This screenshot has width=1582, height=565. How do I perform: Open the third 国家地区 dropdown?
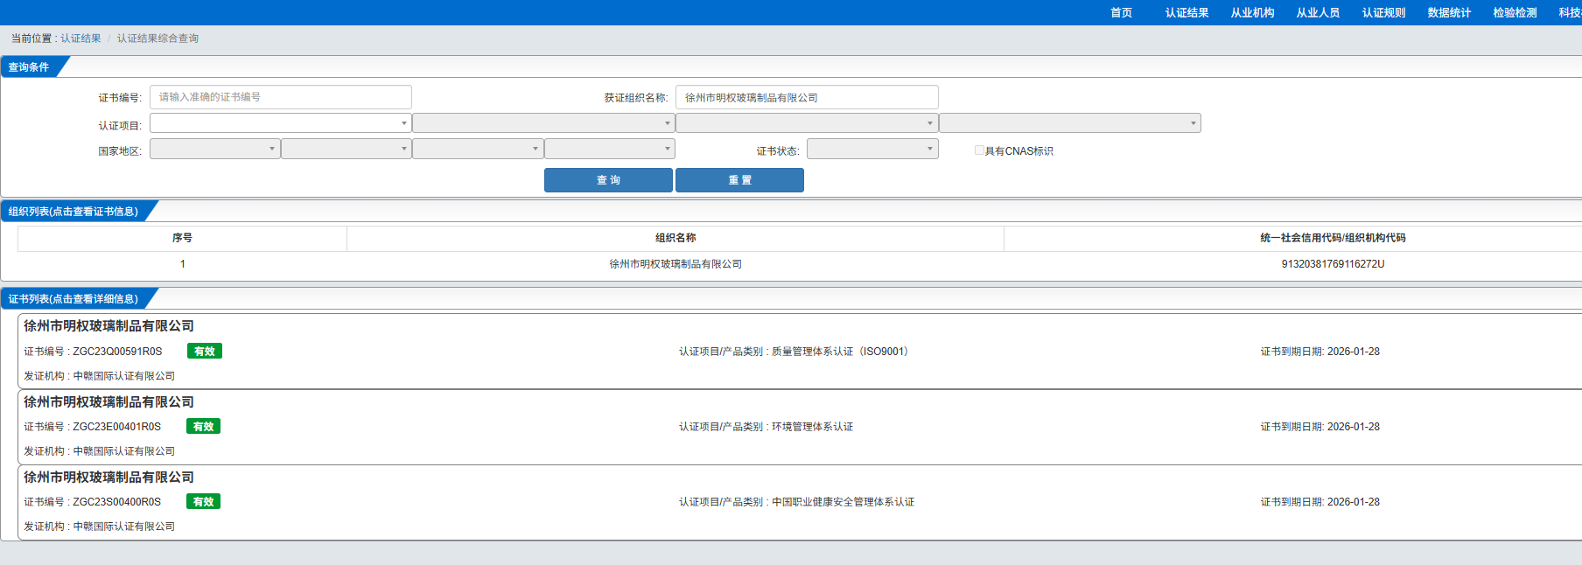pyautogui.click(x=478, y=149)
